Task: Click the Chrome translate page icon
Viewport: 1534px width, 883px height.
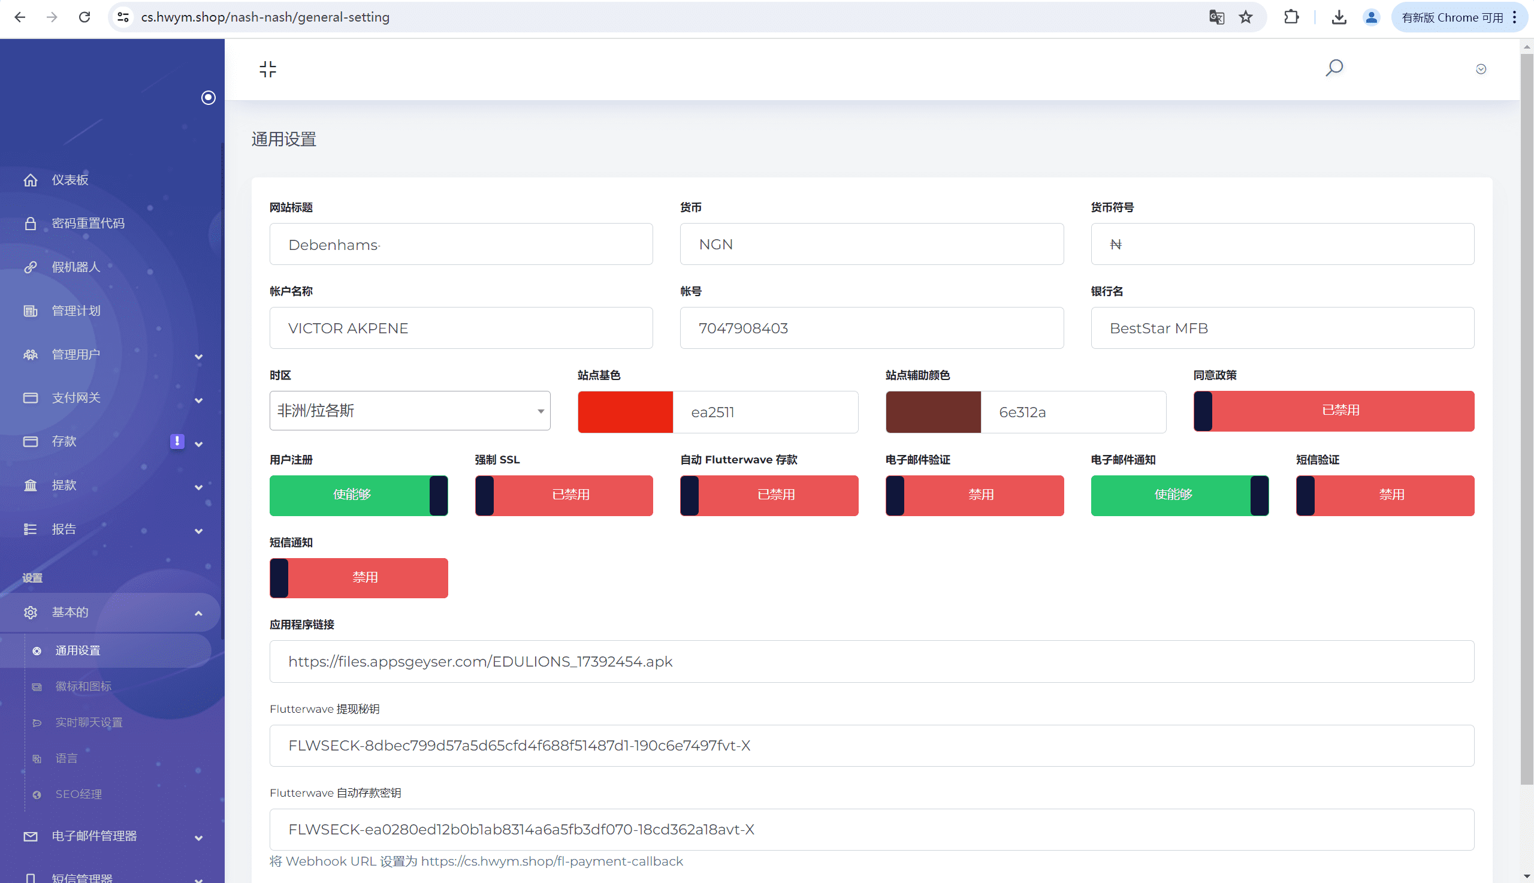Action: coord(1216,17)
